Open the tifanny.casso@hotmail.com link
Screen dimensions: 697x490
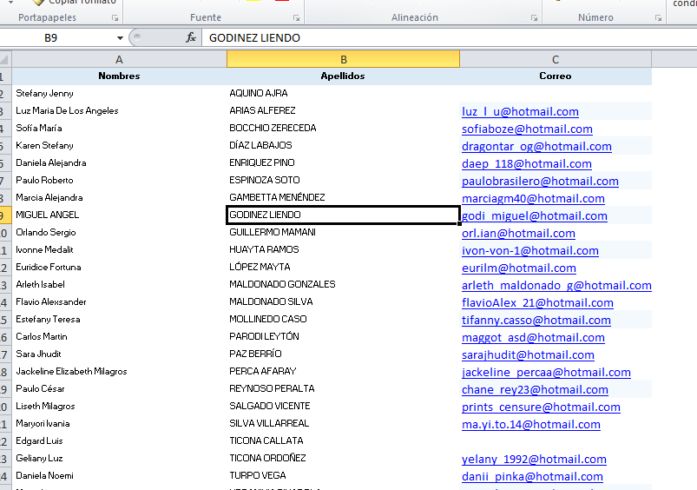pyautogui.click(x=536, y=320)
